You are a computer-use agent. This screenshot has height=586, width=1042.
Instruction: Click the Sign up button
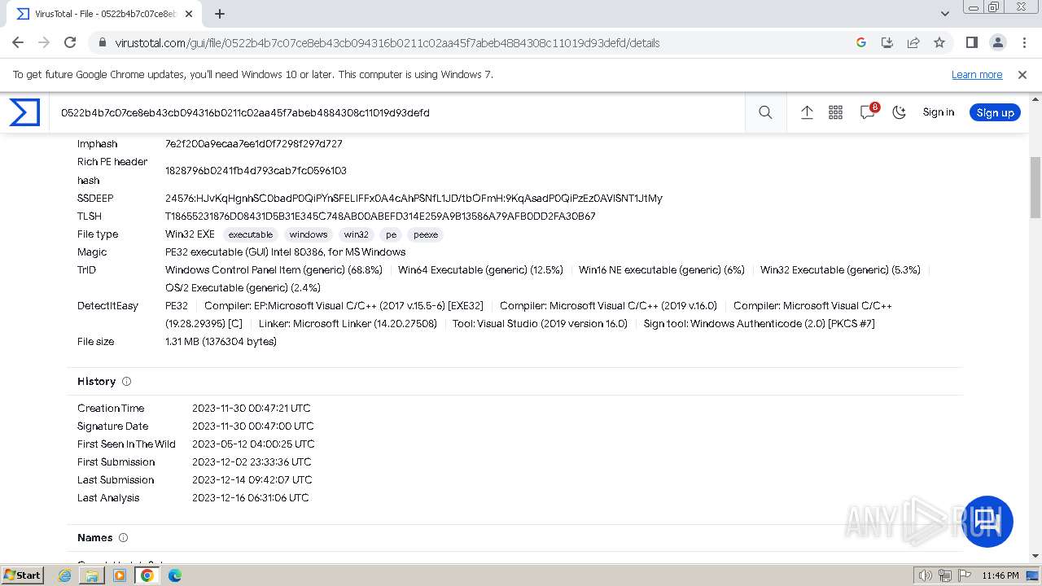(x=995, y=112)
